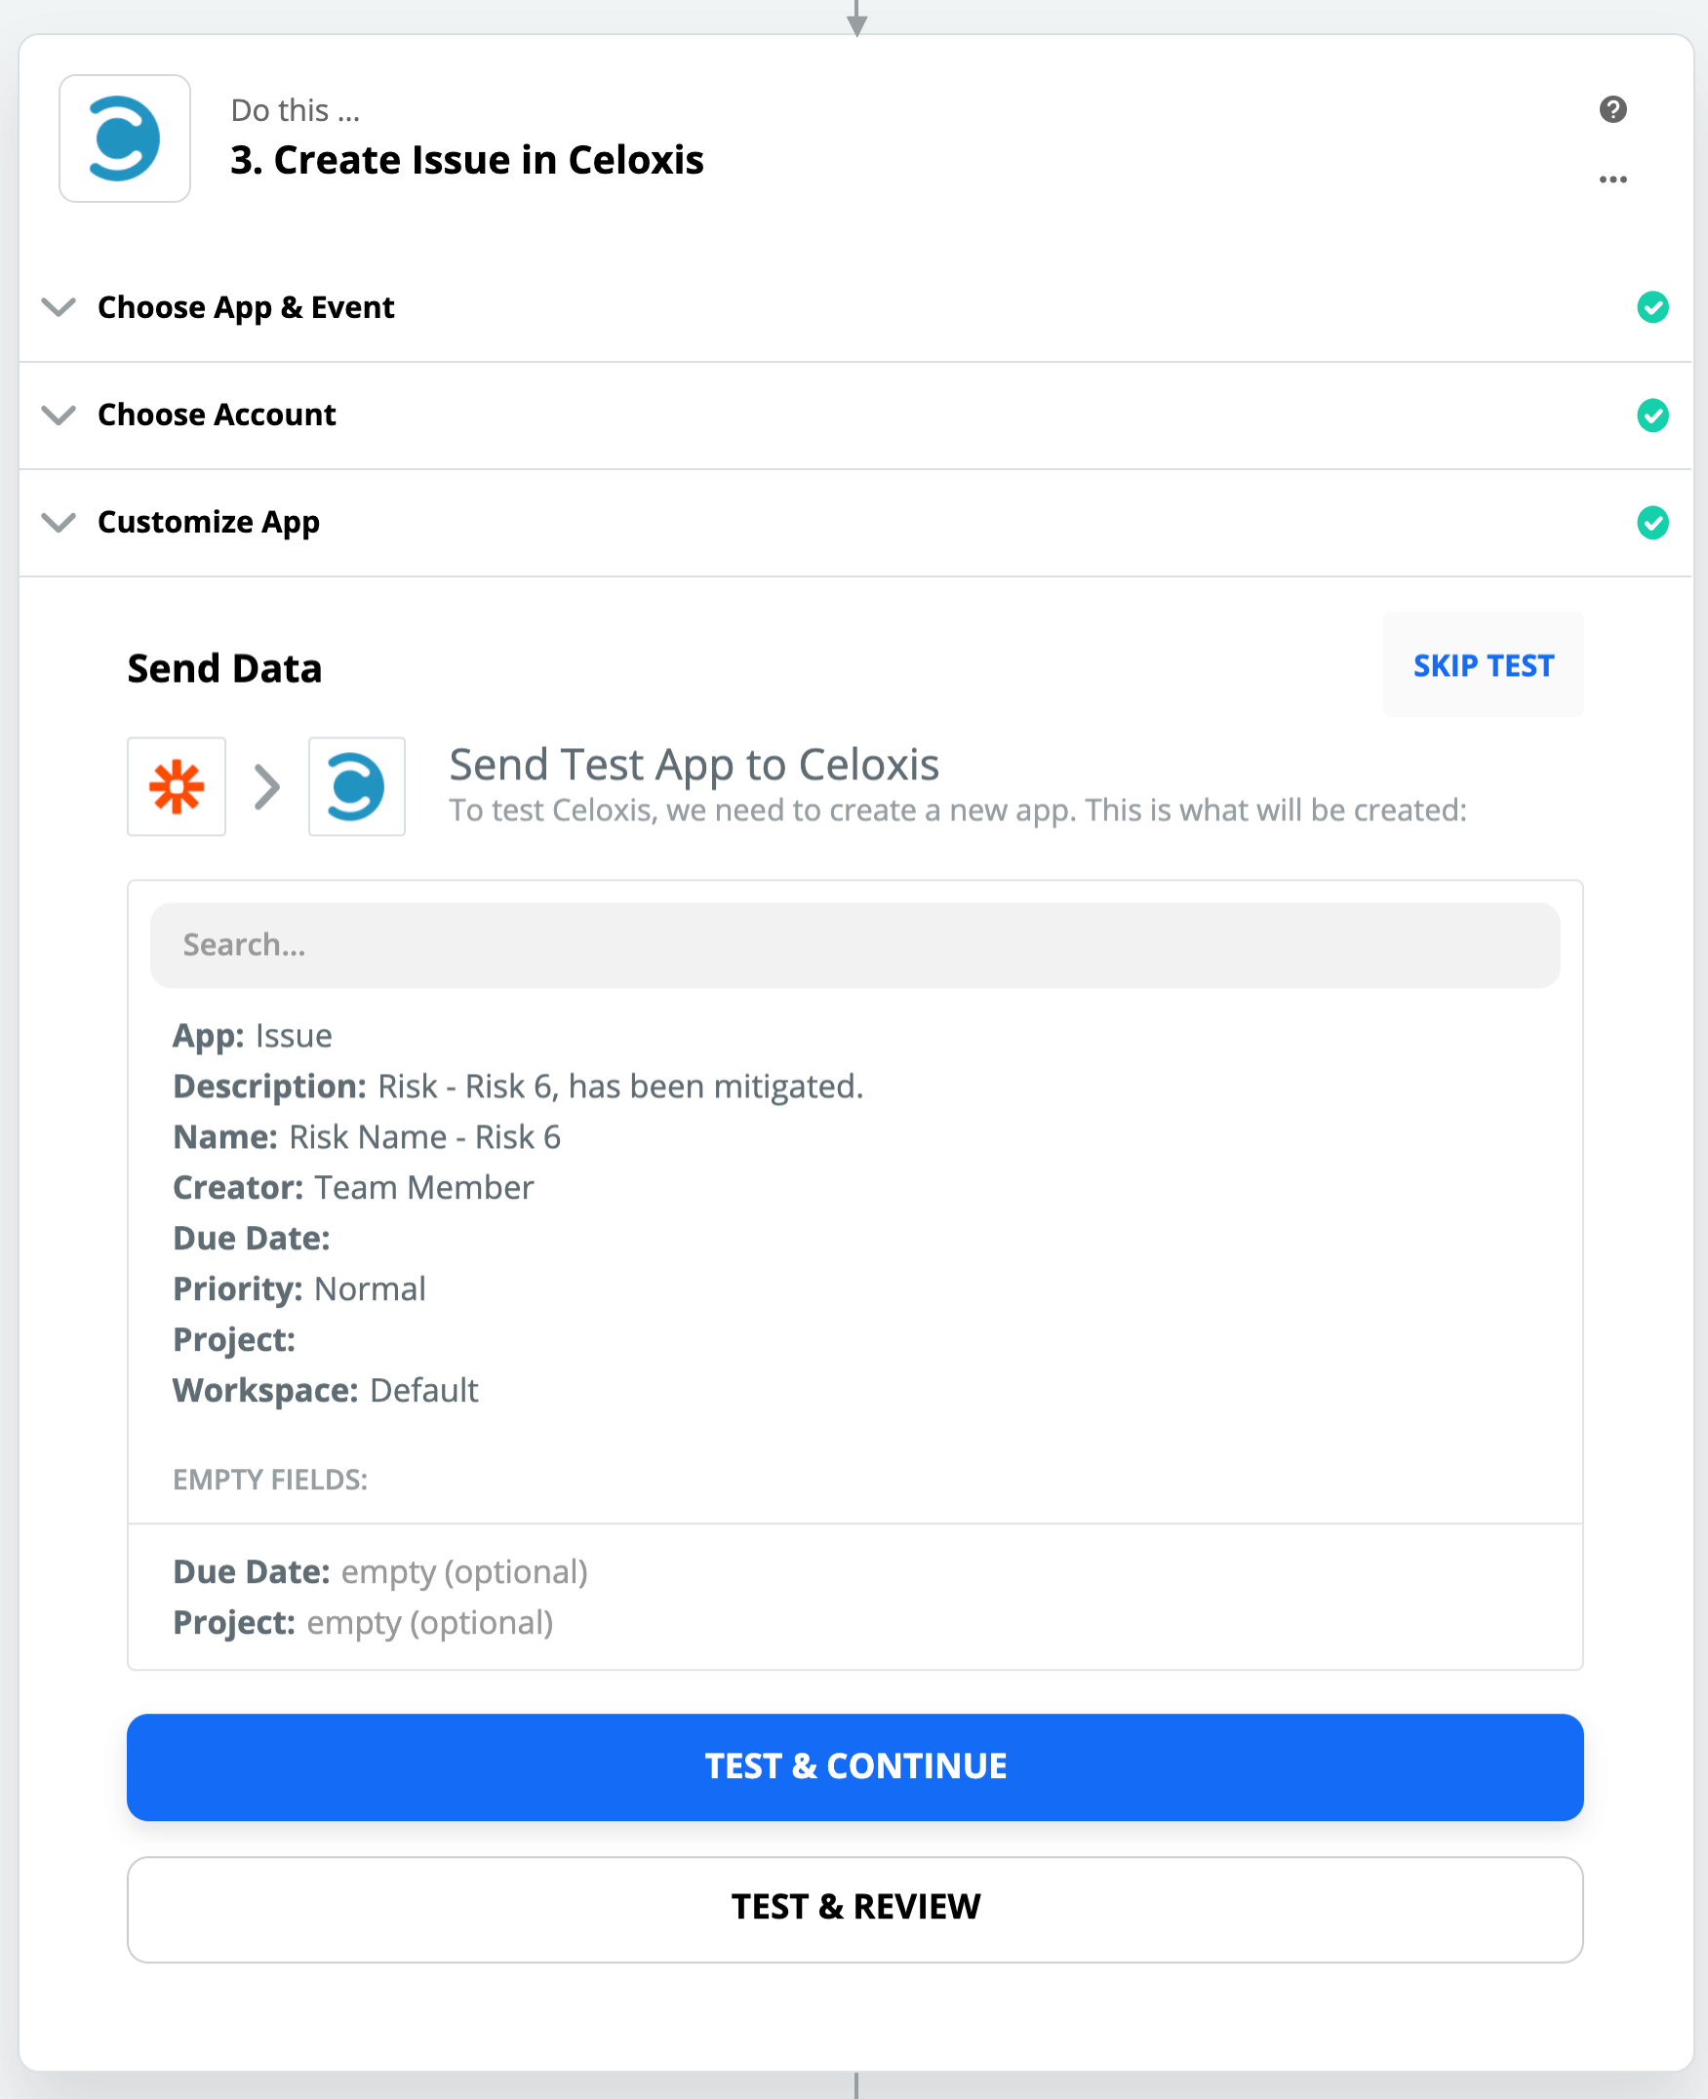Screen dimensions: 1708x2099
Task: Open the Customize App section title
Action: (x=209, y=522)
